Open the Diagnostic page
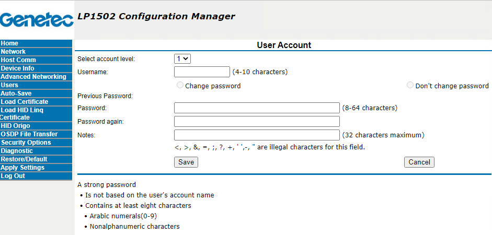This screenshot has width=492, height=235. coord(36,151)
